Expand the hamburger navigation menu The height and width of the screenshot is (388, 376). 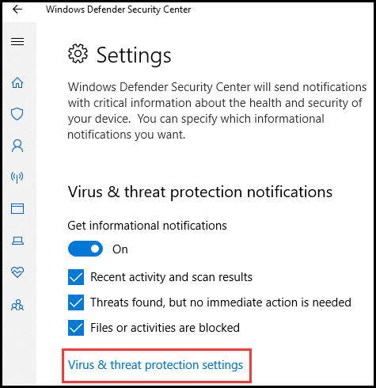tap(17, 41)
